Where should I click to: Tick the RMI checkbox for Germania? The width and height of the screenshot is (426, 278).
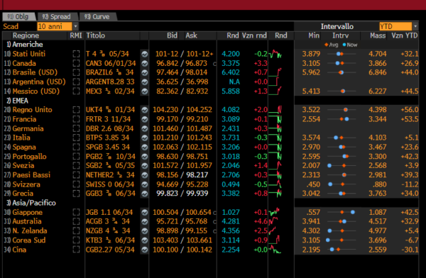pyautogui.click(x=77, y=128)
